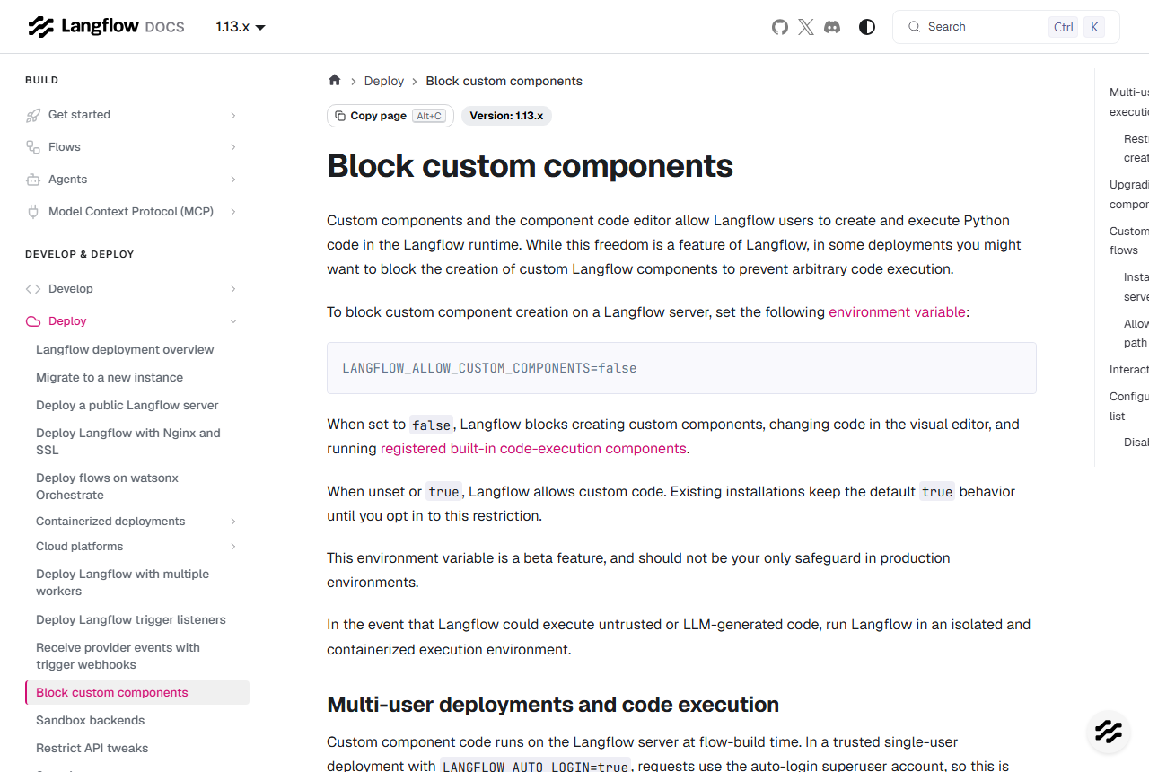
Task: Click the Agents robot icon
Action: 33,180
